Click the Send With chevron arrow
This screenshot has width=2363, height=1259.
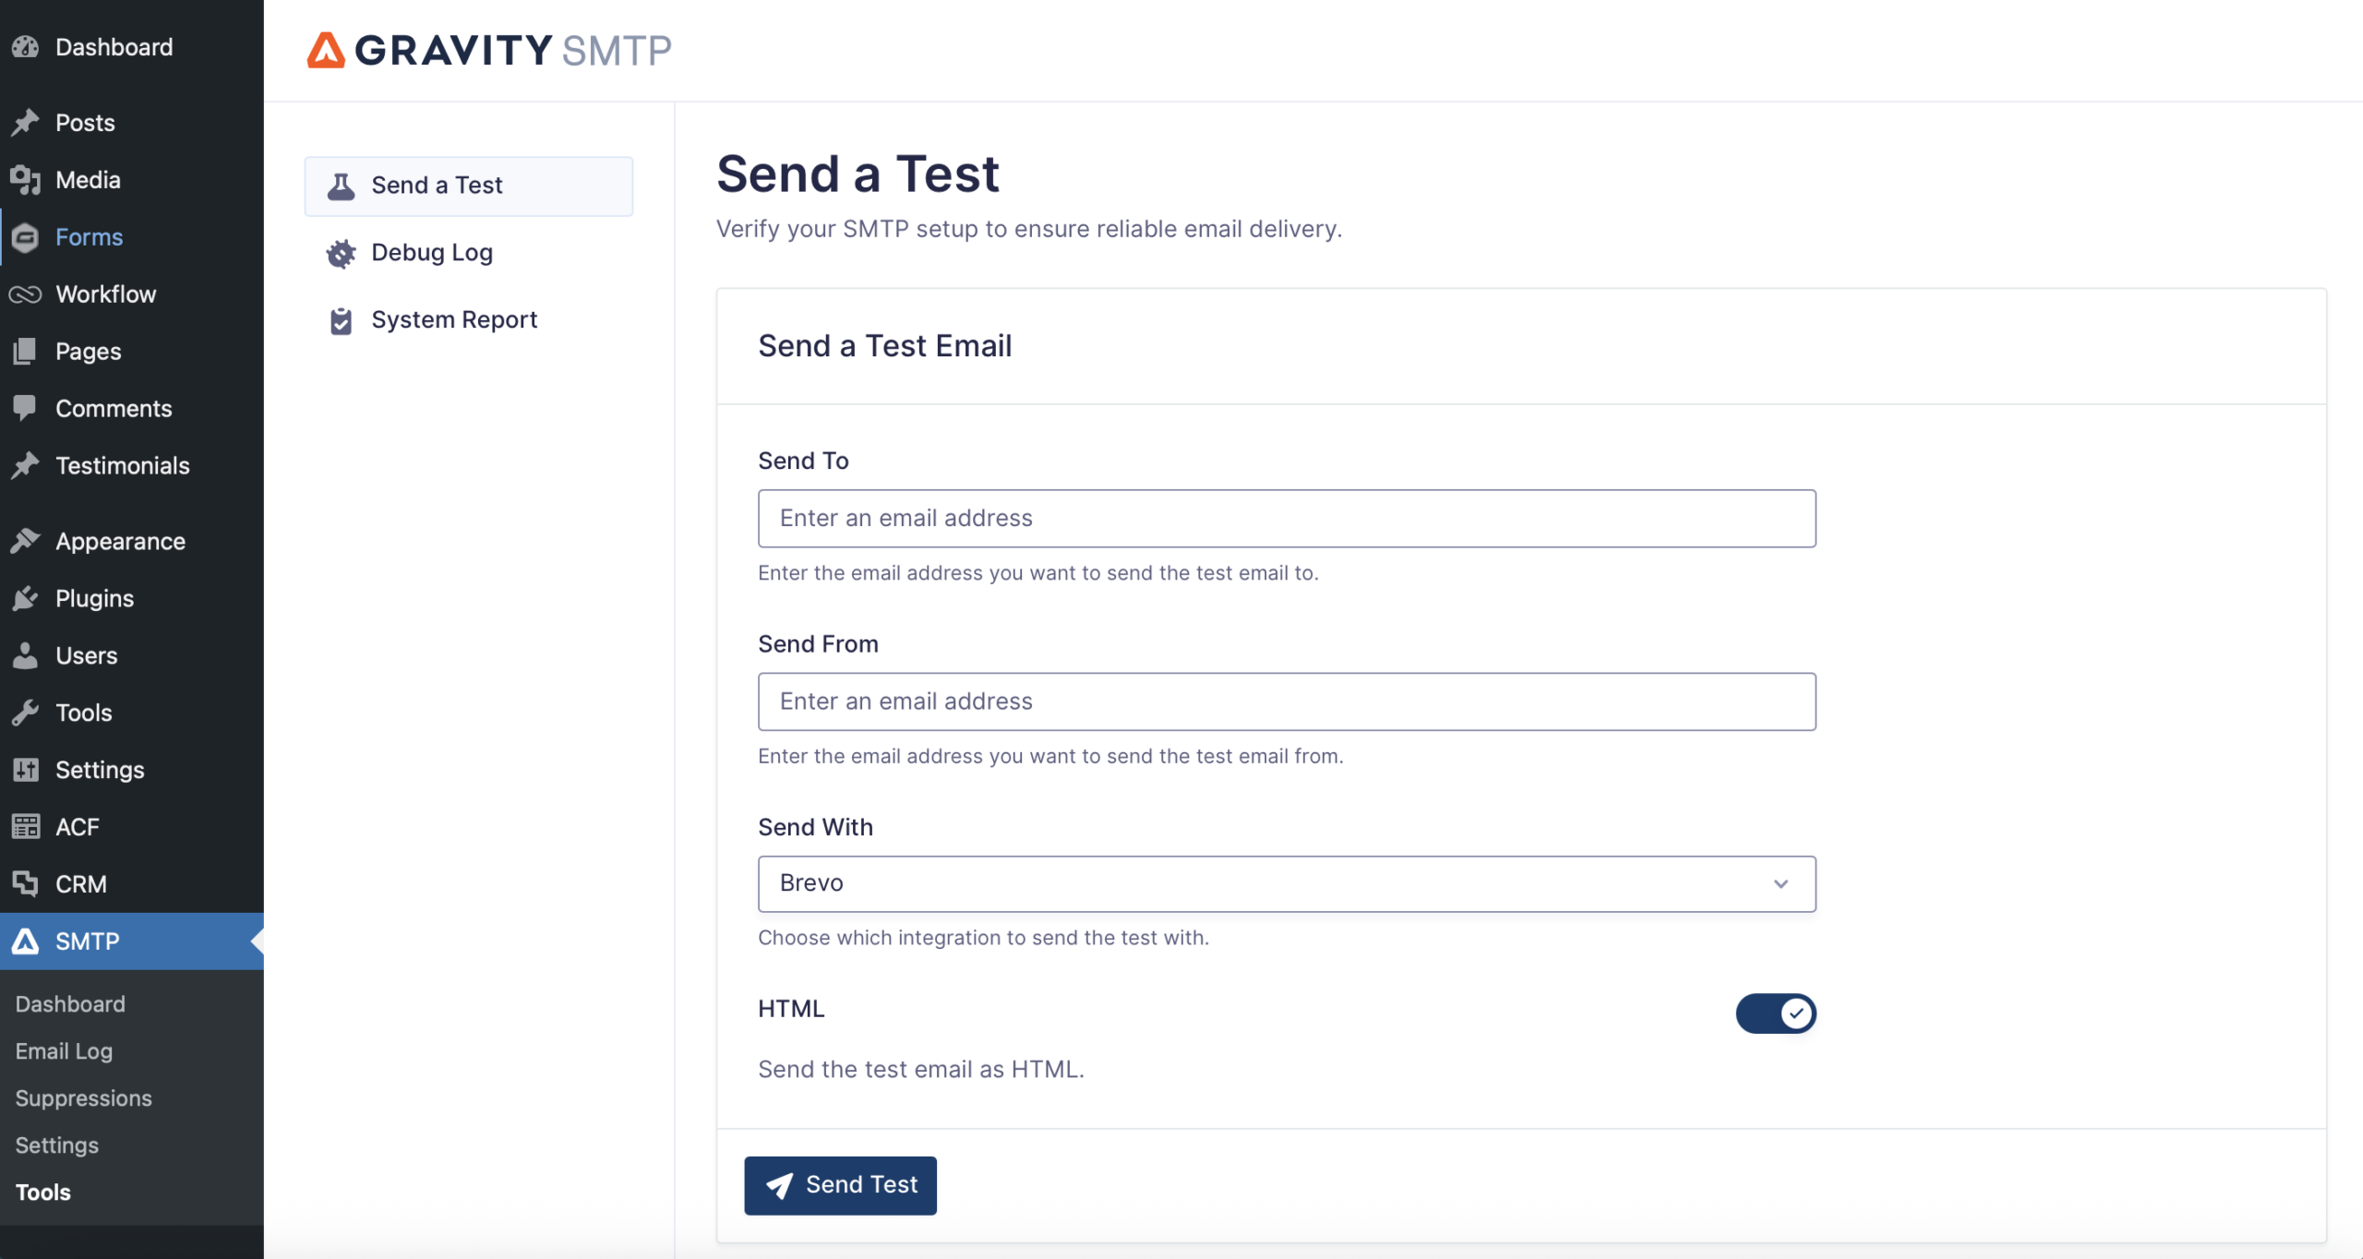point(1781,884)
